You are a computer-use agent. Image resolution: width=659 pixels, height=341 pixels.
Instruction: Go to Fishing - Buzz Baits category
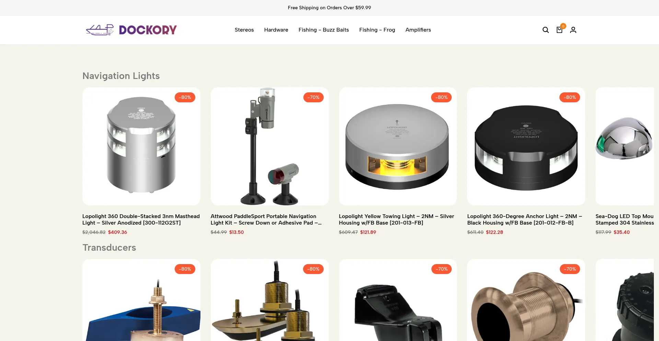[324, 30]
